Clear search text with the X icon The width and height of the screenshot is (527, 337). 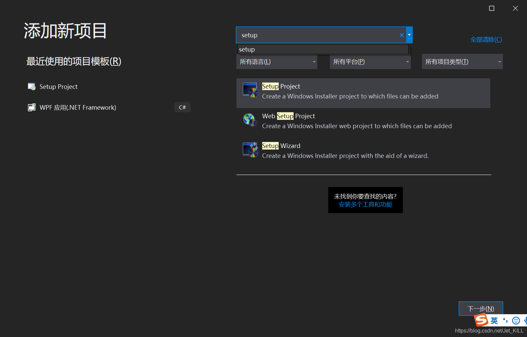(x=402, y=35)
